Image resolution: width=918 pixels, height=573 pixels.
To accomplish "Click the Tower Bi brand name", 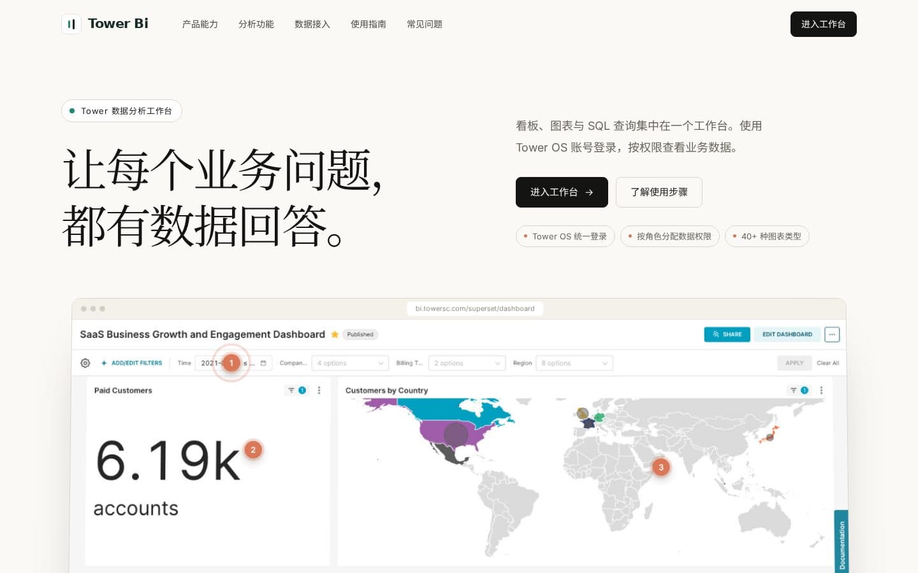I will pos(118,24).
